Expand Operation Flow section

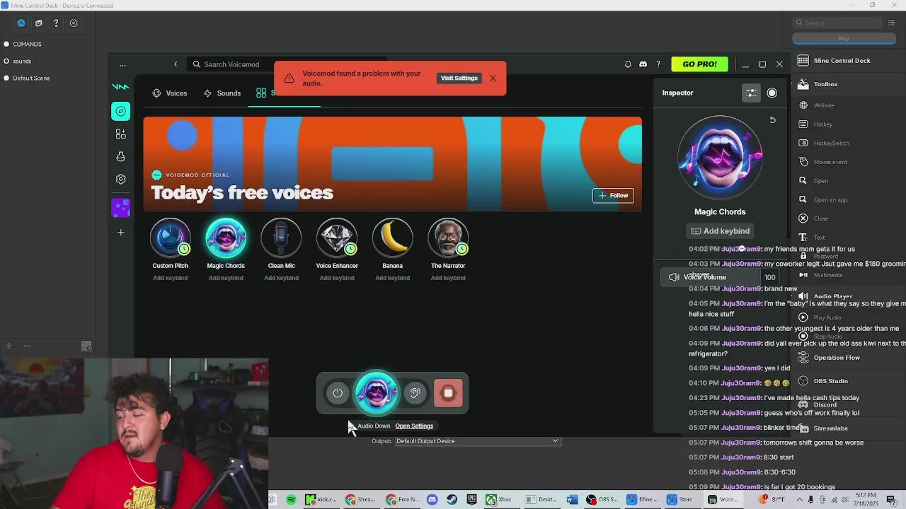tap(837, 358)
